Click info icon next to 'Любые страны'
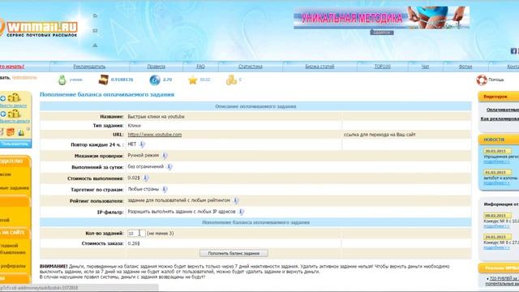The width and height of the screenshot is (519, 292). pos(165,189)
